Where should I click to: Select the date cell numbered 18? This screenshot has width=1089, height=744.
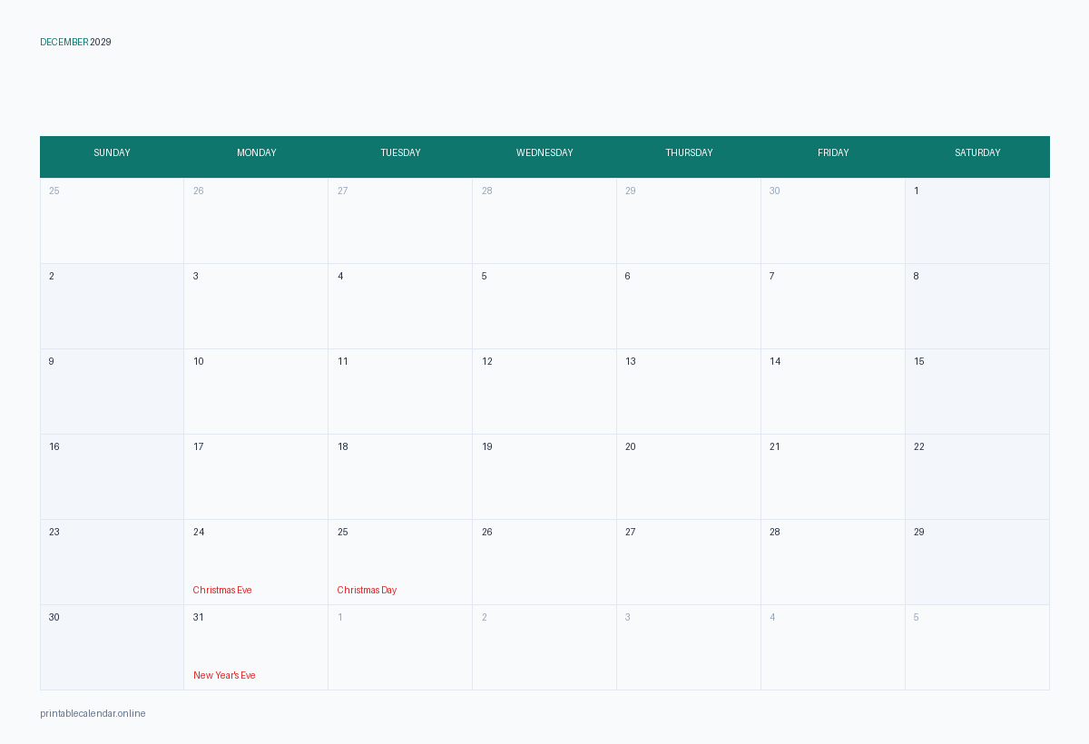400,476
